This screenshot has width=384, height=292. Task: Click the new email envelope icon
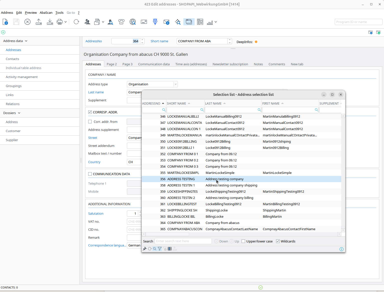coord(166,22)
